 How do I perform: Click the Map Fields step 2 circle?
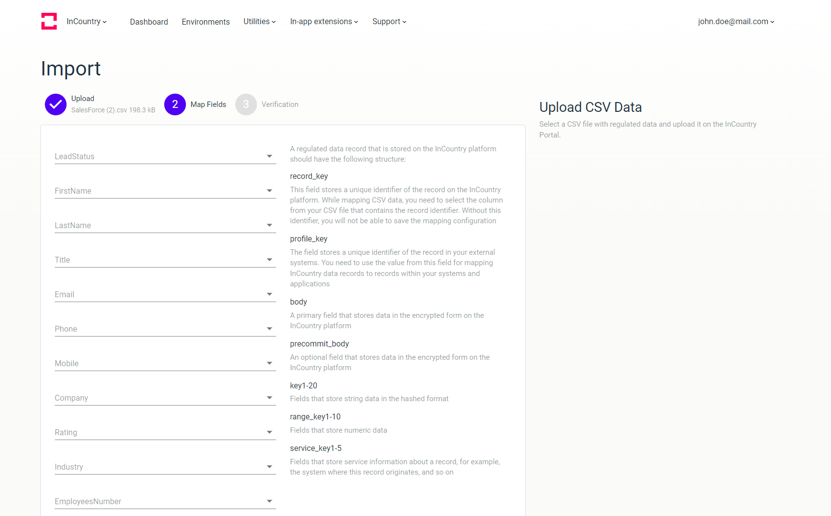point(175,104)
